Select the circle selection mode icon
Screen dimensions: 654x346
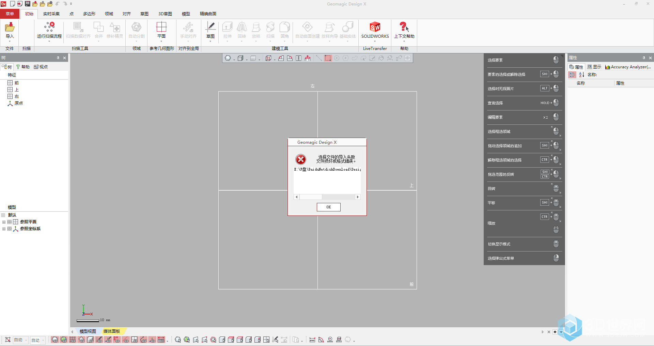pos(337,58)
